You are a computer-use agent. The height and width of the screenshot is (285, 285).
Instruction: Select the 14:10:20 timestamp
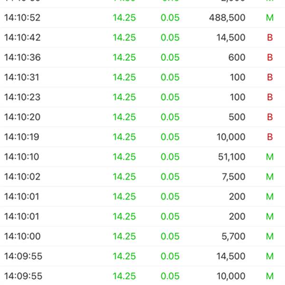[x=22, y=117]
